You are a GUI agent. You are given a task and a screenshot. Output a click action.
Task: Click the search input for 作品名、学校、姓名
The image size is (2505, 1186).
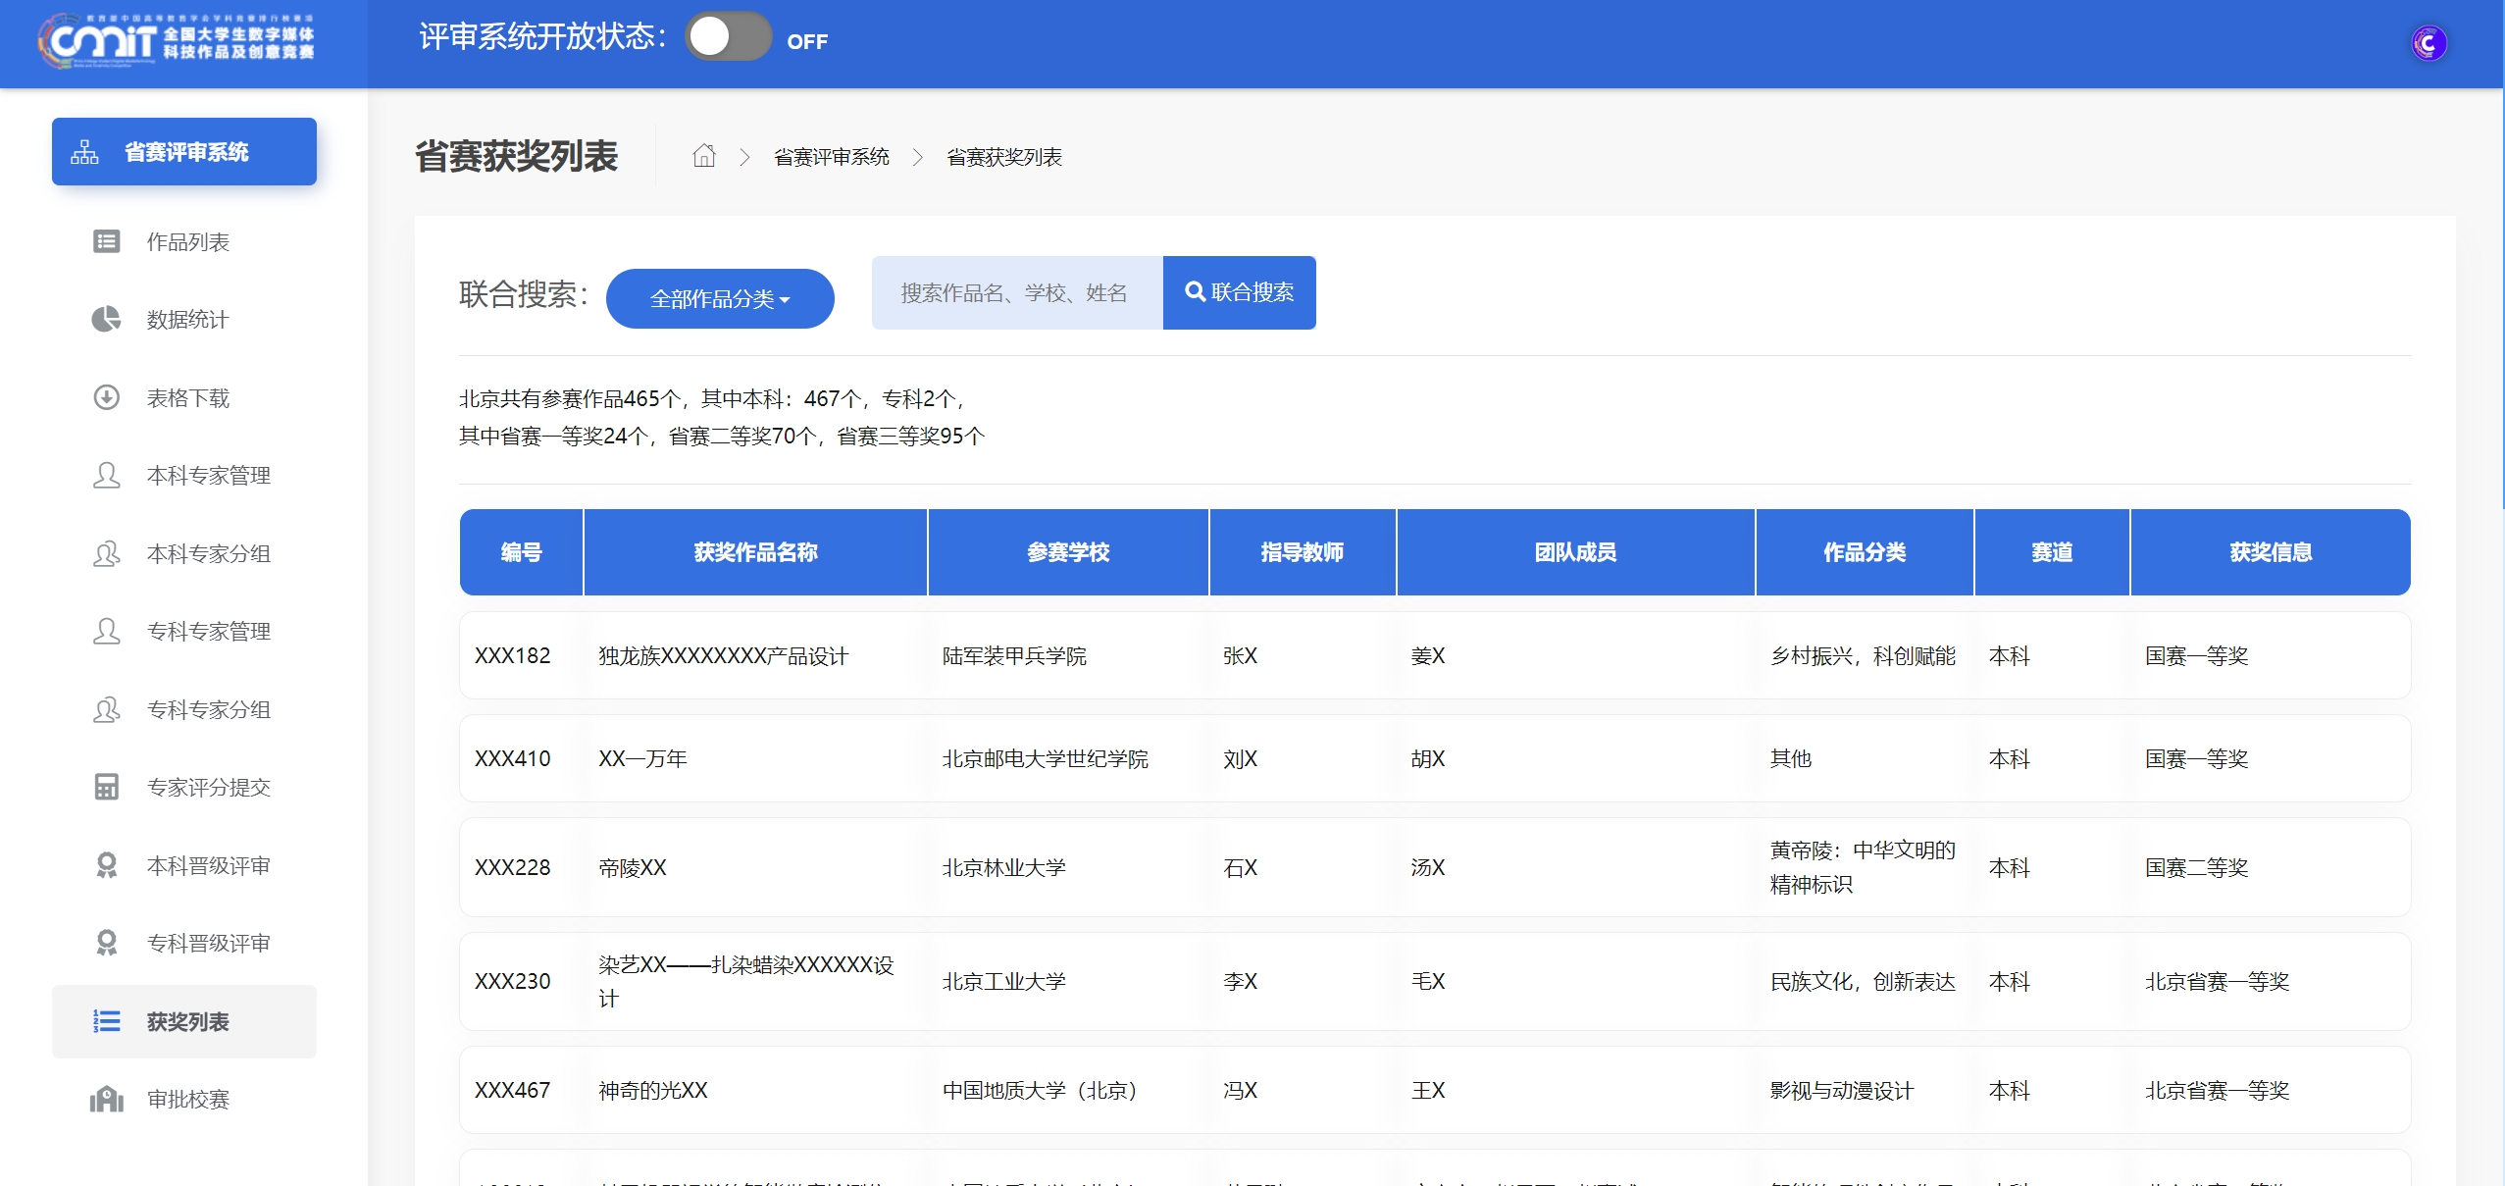1016,292
